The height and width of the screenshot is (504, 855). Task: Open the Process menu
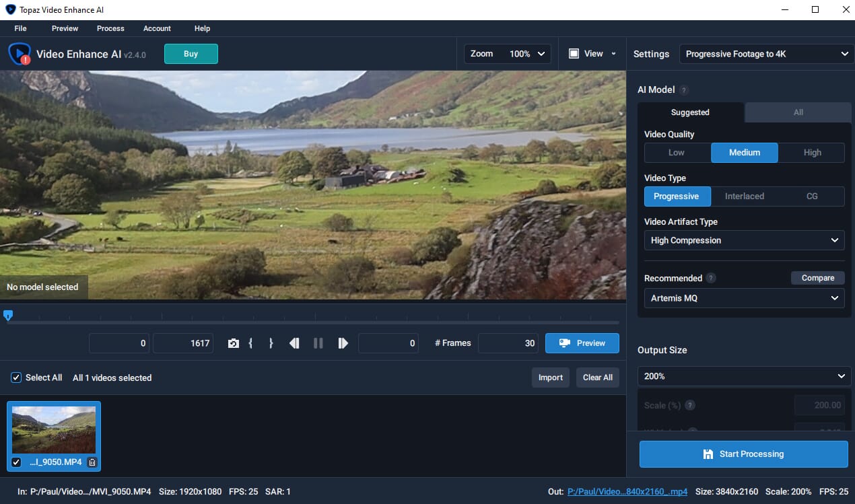(x=110, y=28)
